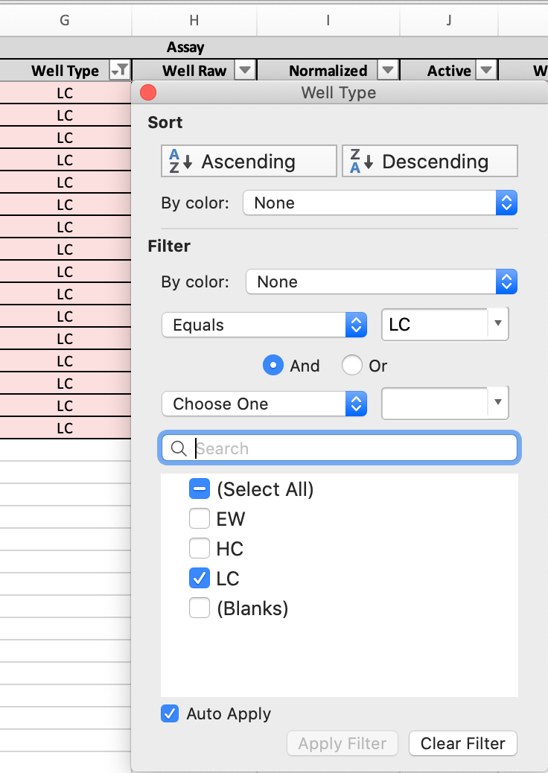Screen dimensions: 548x773
Task: Open the Choose One condition dropdown
Action: tap(356, 404)
